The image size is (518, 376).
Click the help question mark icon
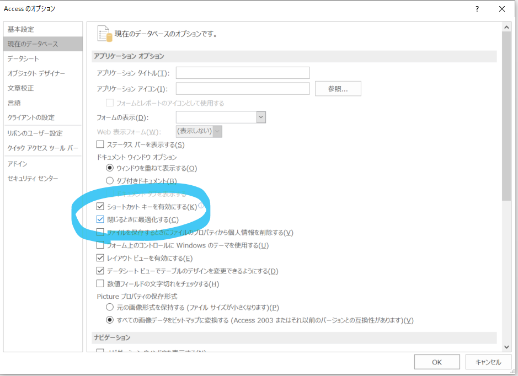point(477,9)
